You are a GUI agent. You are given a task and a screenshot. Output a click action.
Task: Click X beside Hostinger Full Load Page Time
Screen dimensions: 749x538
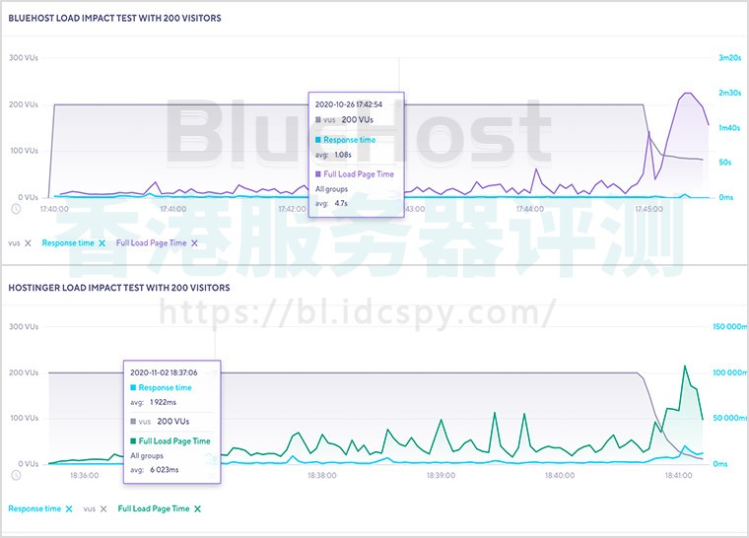(197, 508)
